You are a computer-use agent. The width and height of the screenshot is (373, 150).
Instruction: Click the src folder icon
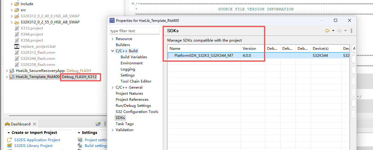17,10
